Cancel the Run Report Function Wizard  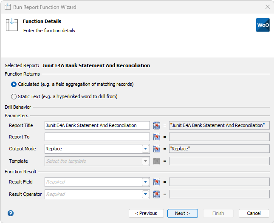(254, 213)
